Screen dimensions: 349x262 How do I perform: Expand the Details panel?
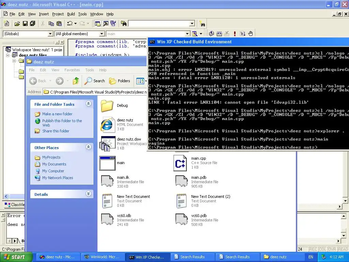(89, 194)
